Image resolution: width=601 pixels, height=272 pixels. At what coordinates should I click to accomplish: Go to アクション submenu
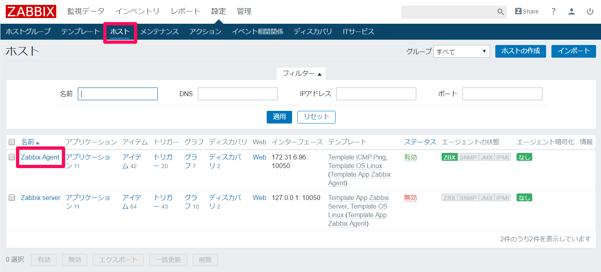[x=205, y=31]
